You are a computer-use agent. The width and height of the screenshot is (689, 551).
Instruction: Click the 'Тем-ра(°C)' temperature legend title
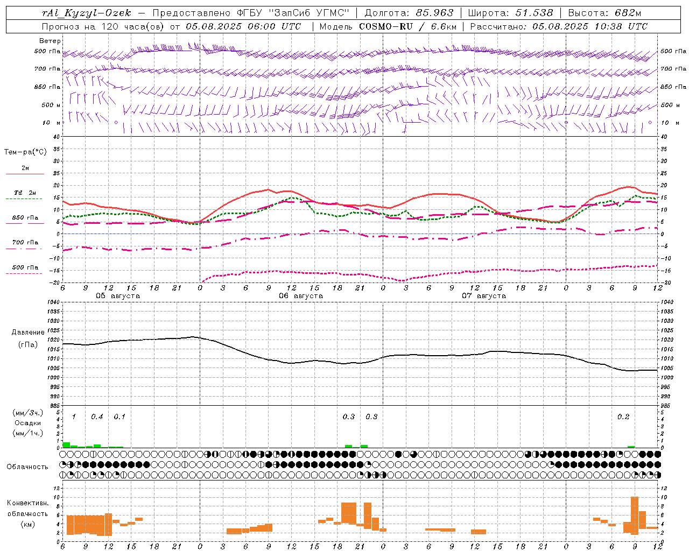(25, 152)
